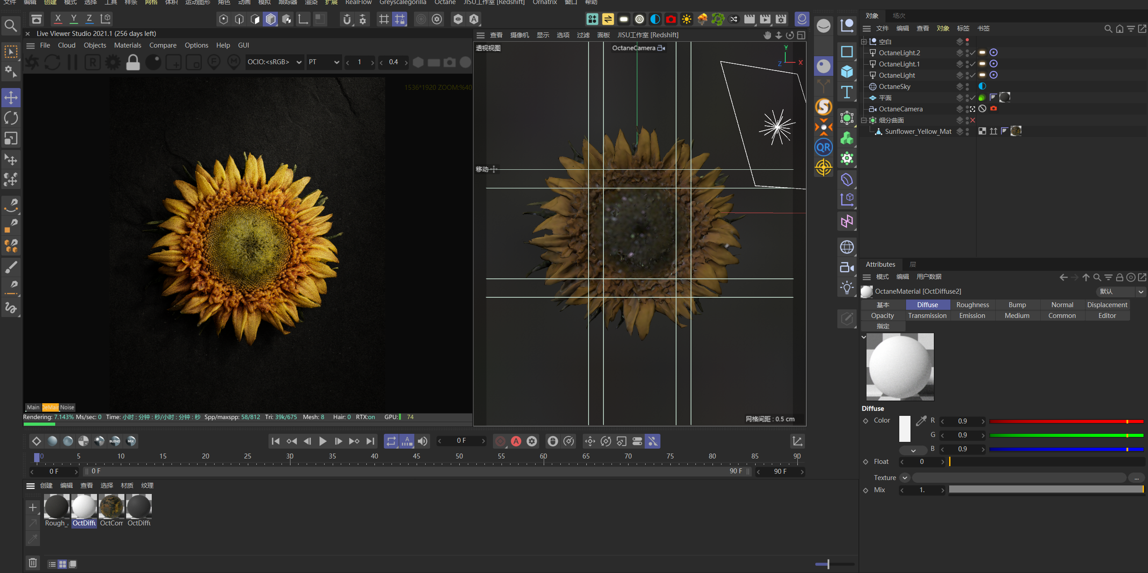Select the Text tool icon in right toolbar
Viewport: 1148px width, 573px height.
(x=847, y=93)
